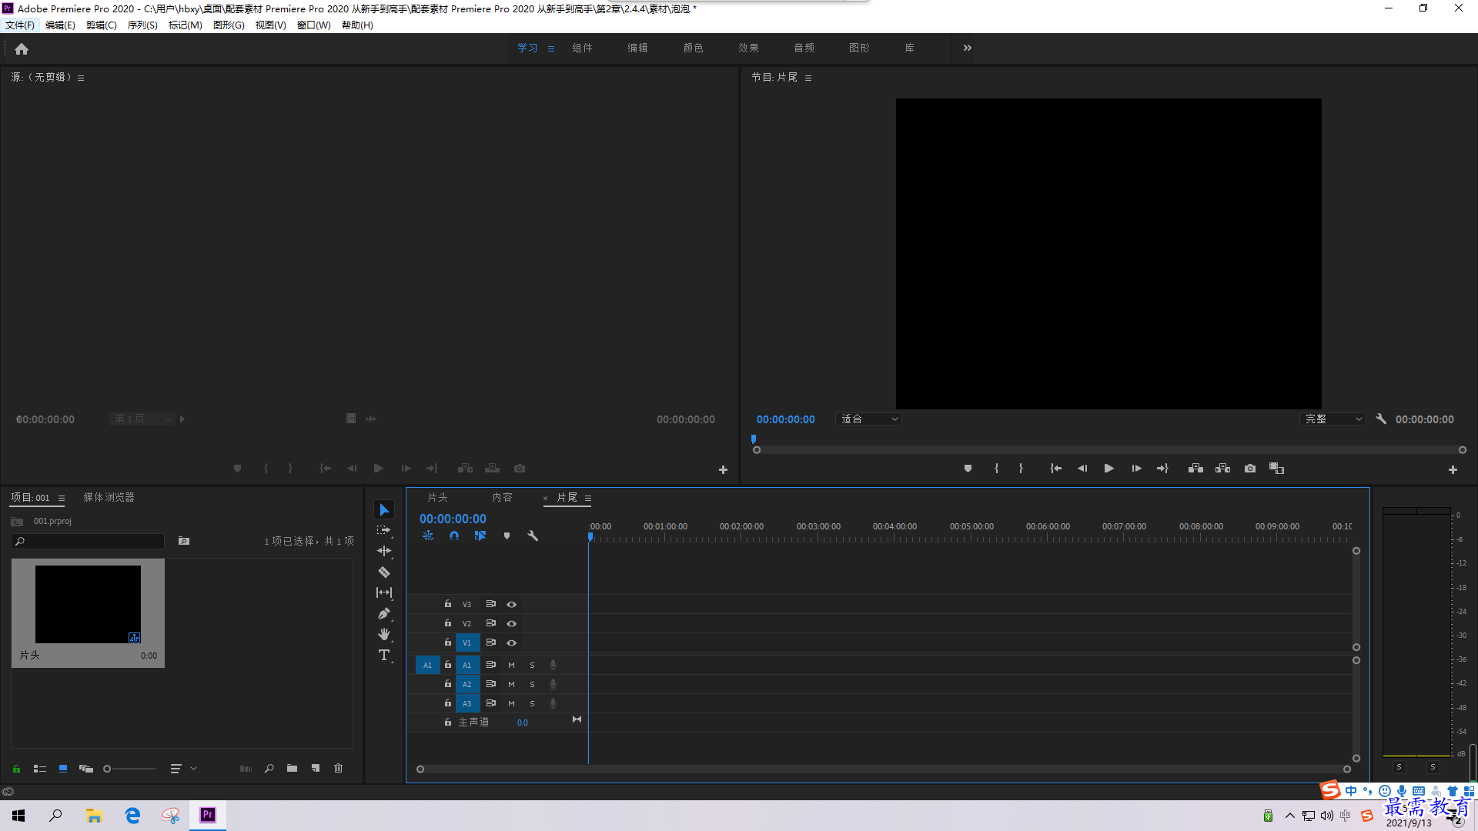This screenshot has width=1478, height=831.
Task: Toggle snap in timeline magnet icon
Action: click(454, 536)
